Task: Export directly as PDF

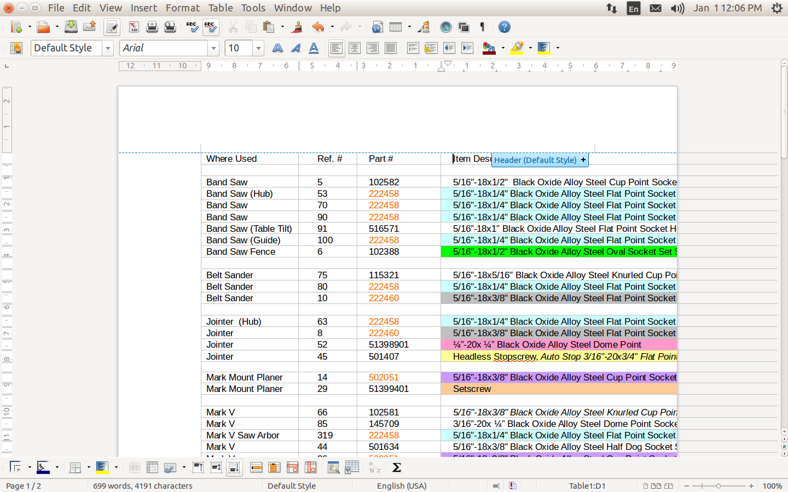Action: (x=134, y=27)
